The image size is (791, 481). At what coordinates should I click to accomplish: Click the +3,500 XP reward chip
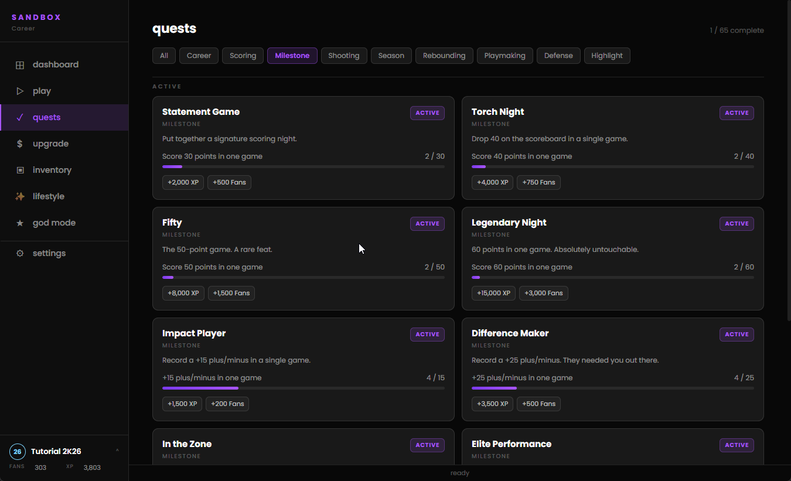[x=492, y=404]
